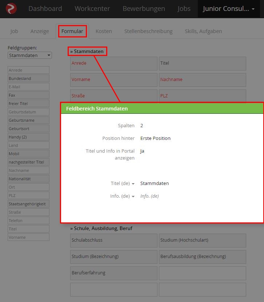Click the Schulabschluss form field cell
The height and width of the screenshot is (302, 264).
pyautogui.click(x=114, y=241)
